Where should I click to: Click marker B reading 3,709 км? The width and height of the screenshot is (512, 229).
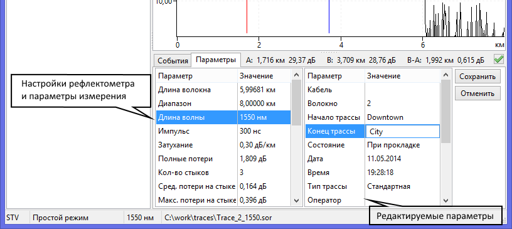(x=351, y=60)
